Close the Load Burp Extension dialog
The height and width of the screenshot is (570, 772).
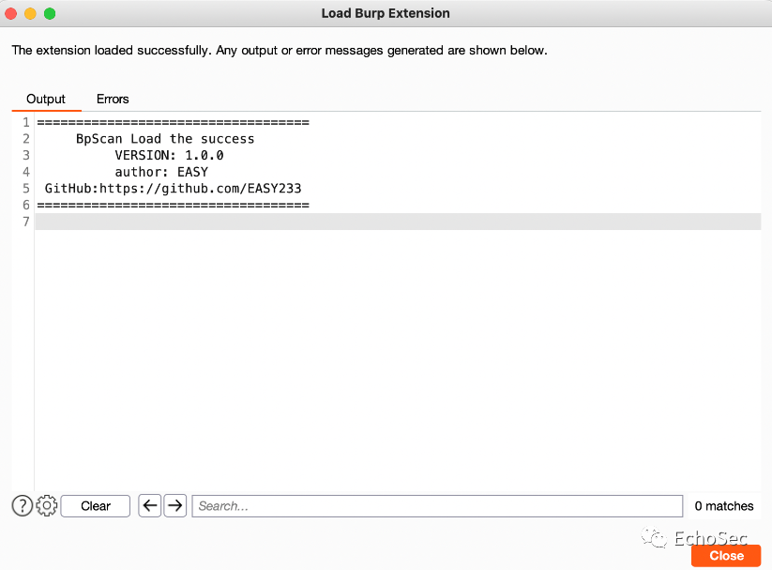(x=726, y=556)
